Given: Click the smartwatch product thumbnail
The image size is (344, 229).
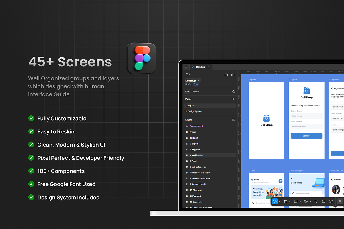Looking at the screenshot, I should [x=336, y=190].
